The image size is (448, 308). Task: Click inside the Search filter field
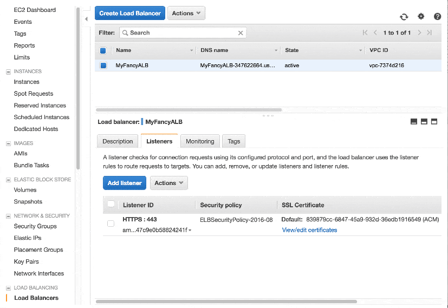(183, 33)
